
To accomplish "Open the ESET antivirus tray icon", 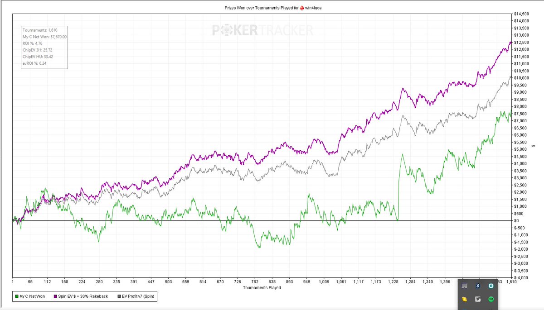I will 491,286.
